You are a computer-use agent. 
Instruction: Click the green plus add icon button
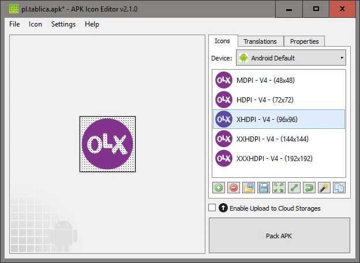click(218, 188)
